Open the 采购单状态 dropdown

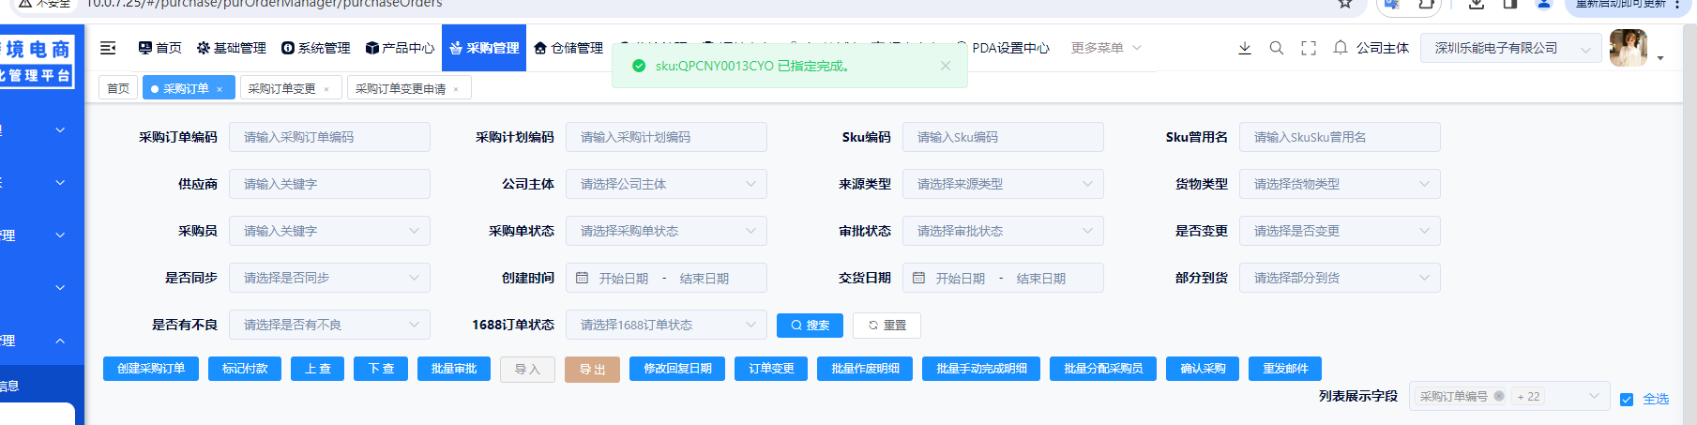pyautogui.click(x=666, y=231)
